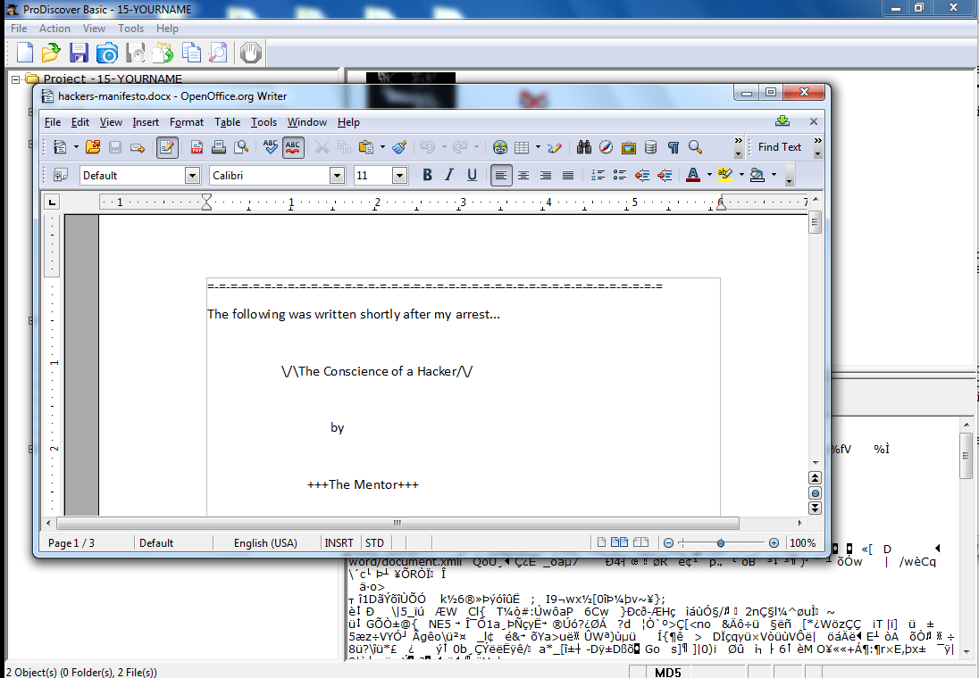The height and width of the screenshot is (678, 979).
Task: Click Decrease Indent icon in Writer
Action: tap(642, 175)
